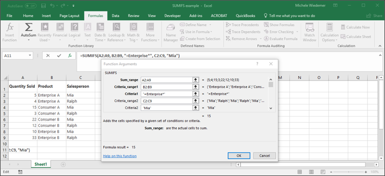The width and height of the screenshot is (385, 176).
Task: Open Recently Used functions
Action: point(44,32)
